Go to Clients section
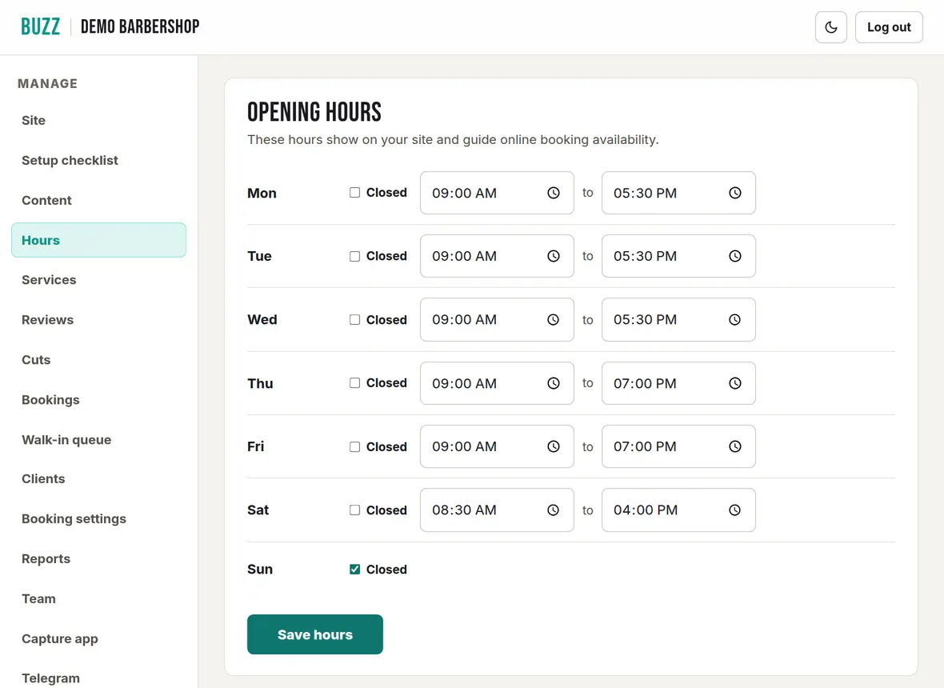The height and width of the screenshot is (688, 944). 98,479
